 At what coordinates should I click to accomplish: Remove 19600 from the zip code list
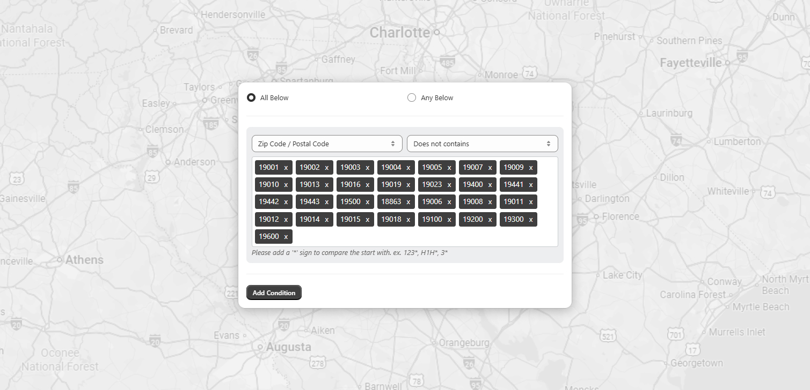coord(285,236)
